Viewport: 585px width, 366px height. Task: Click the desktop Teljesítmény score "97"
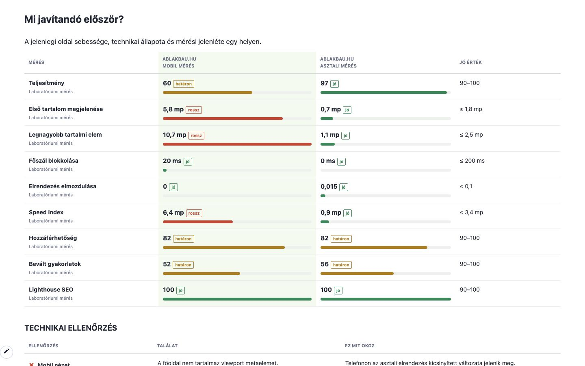pos(324,83)
